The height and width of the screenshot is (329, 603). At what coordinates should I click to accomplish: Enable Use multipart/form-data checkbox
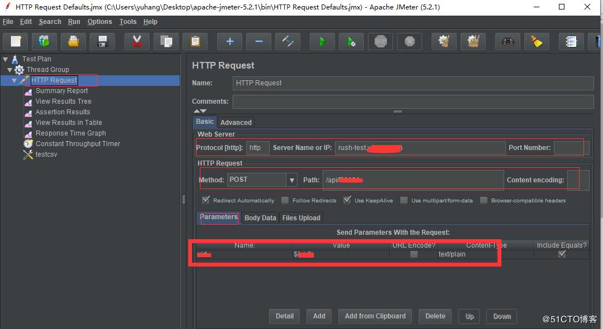(x=404, y=200)
